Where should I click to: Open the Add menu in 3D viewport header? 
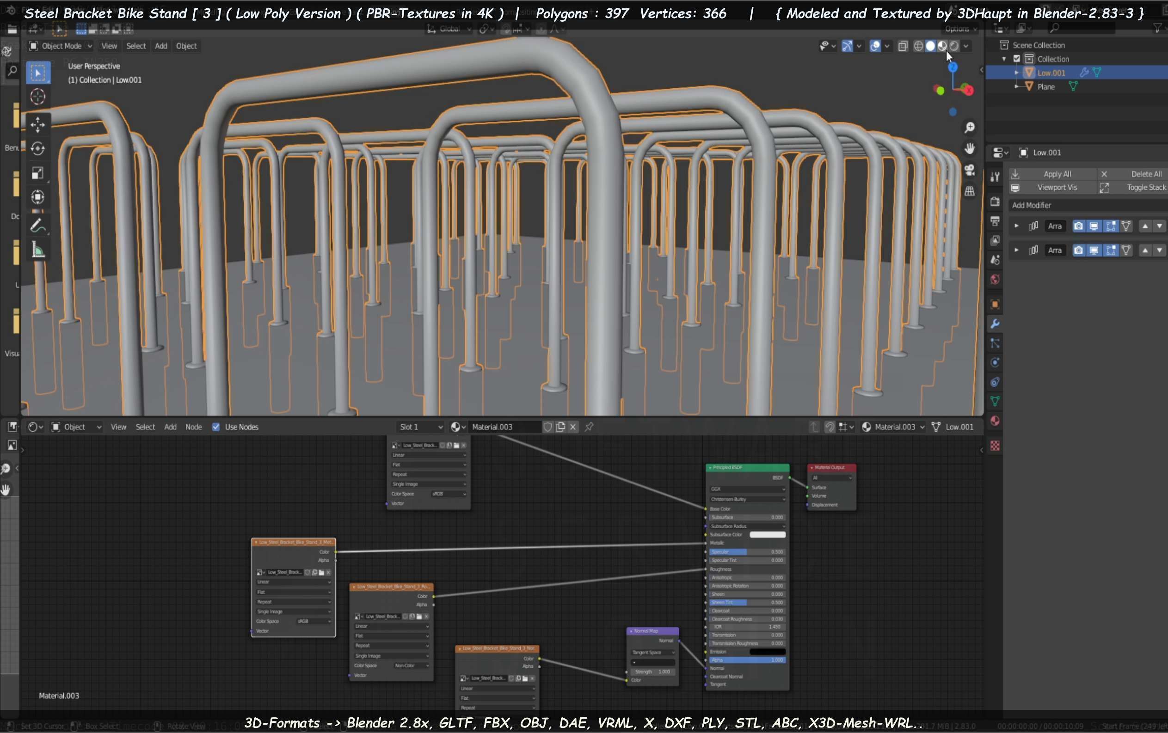pyautogui.click(x=160, y=46)
